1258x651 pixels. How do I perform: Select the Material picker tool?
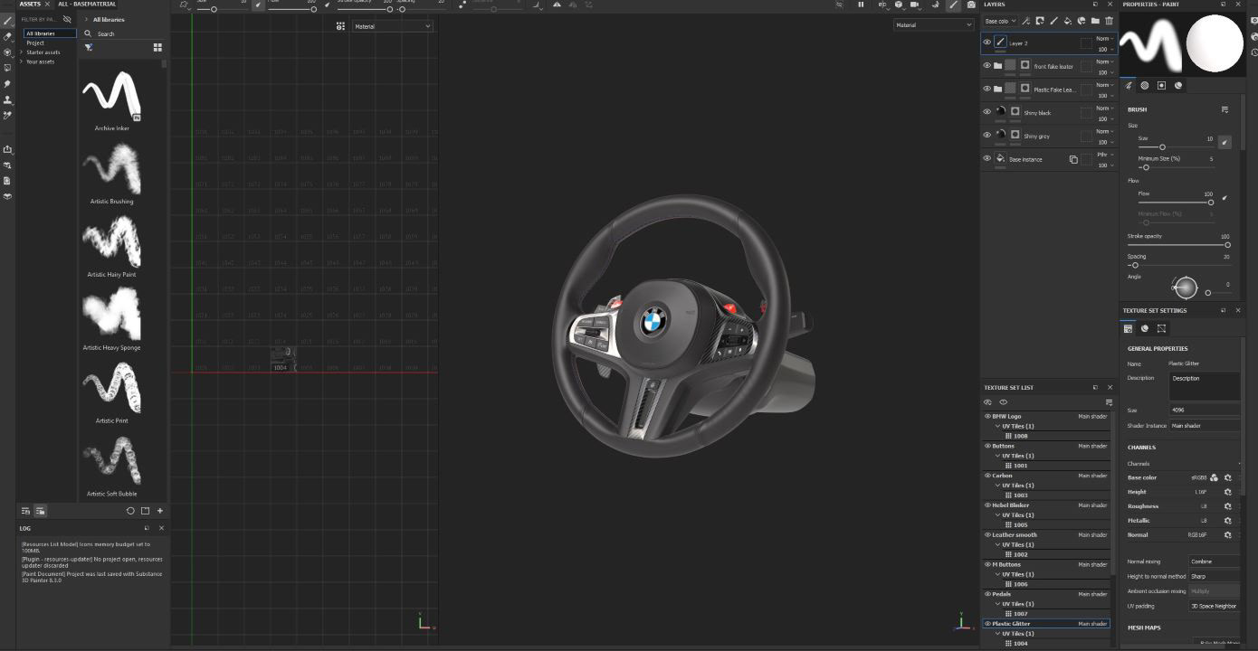8,115
